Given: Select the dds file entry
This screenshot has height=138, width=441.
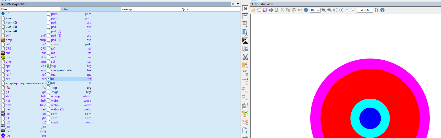Looking at the screenshot, I should coord(24,57).
